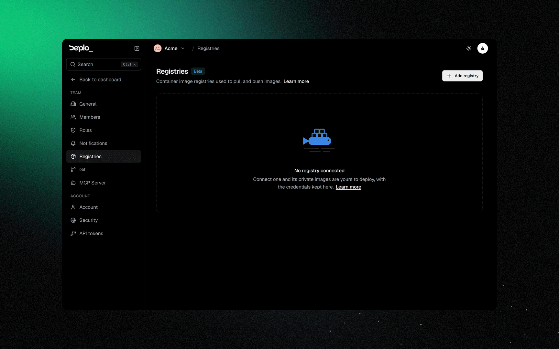
Task: Click the "No registry connected" text
Action: [x=319, y=171]
